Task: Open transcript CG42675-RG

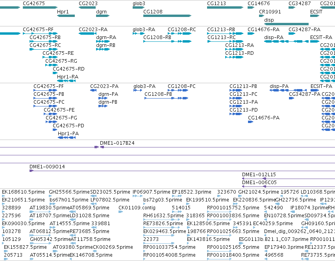Action: pyautogui.click(x=61, y=61)
